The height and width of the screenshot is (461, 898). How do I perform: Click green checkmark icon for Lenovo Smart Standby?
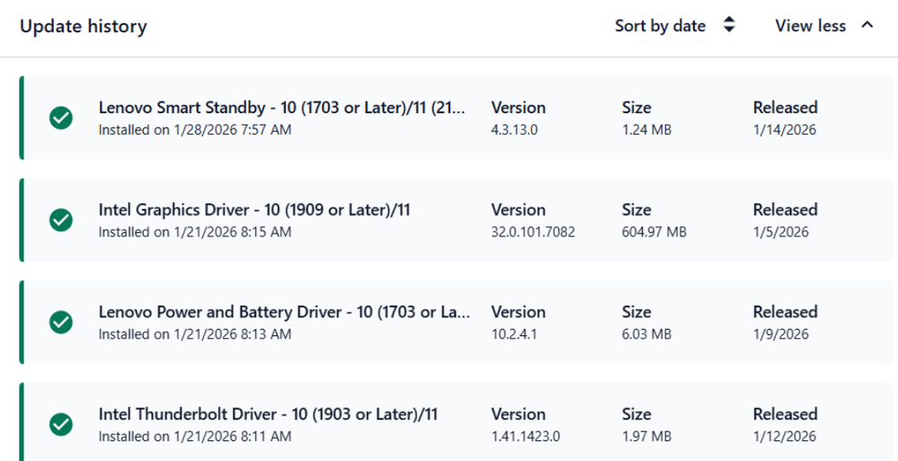pos(61,118)
